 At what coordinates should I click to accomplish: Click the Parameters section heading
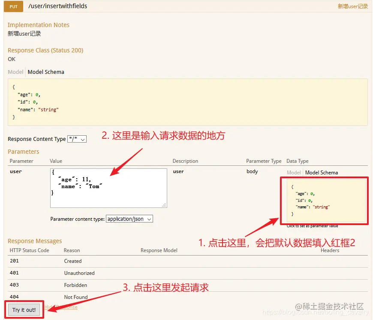23,152
